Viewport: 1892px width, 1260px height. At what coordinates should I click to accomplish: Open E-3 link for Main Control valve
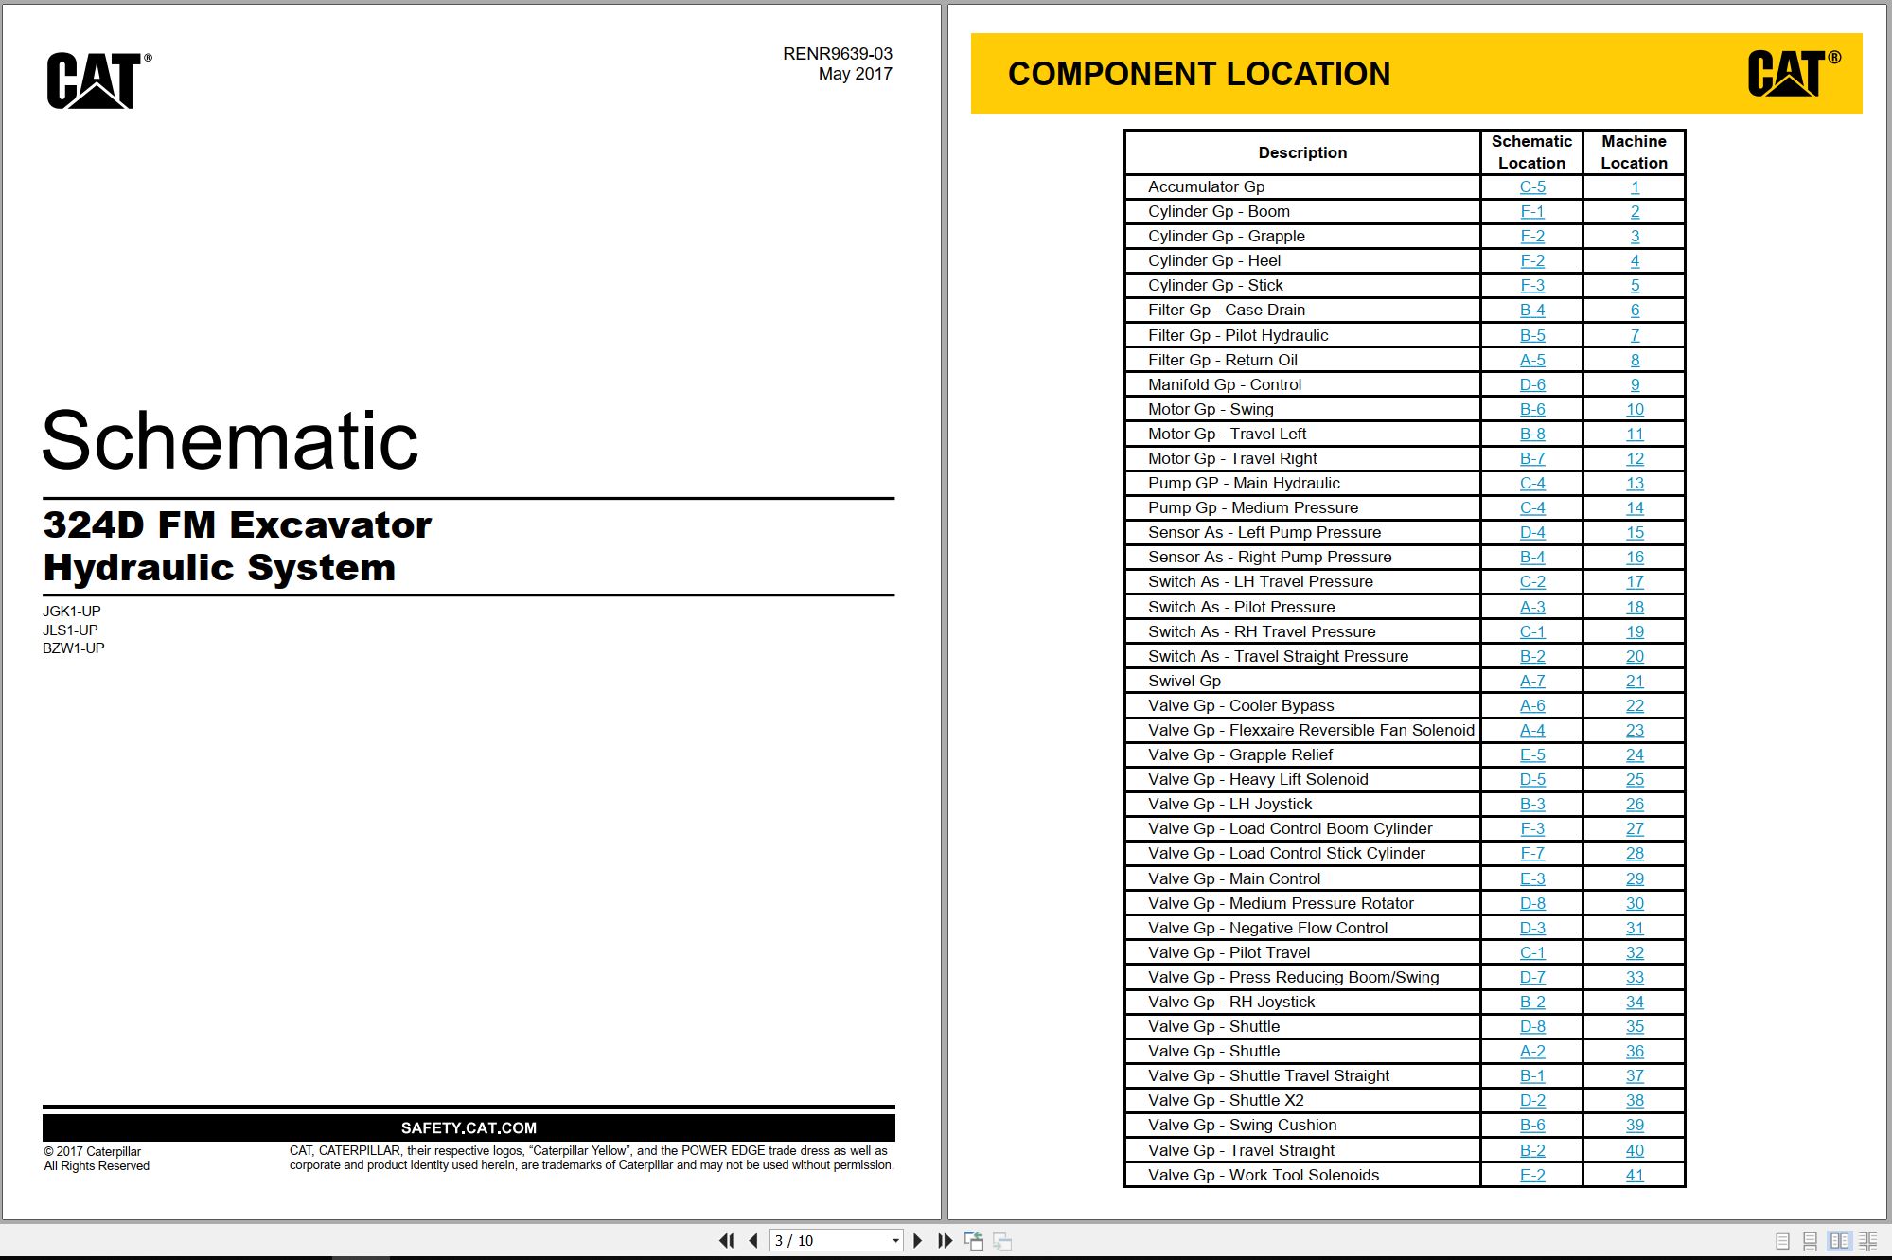pyautogui.click(x=1532, y=878)
